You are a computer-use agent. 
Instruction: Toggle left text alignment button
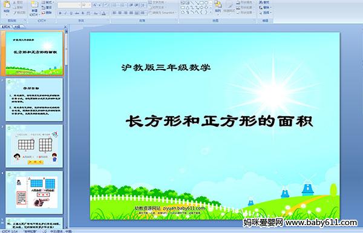pyautogui.click(x=114, y=13)
